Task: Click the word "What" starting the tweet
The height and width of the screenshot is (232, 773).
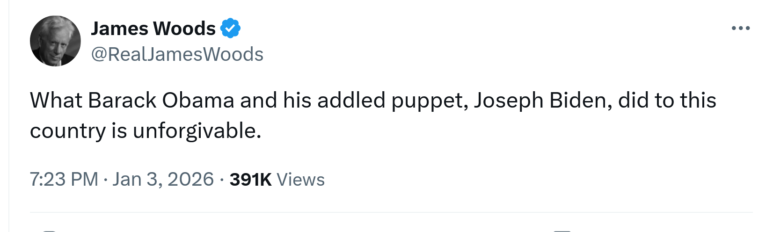Action: point(55,100)
